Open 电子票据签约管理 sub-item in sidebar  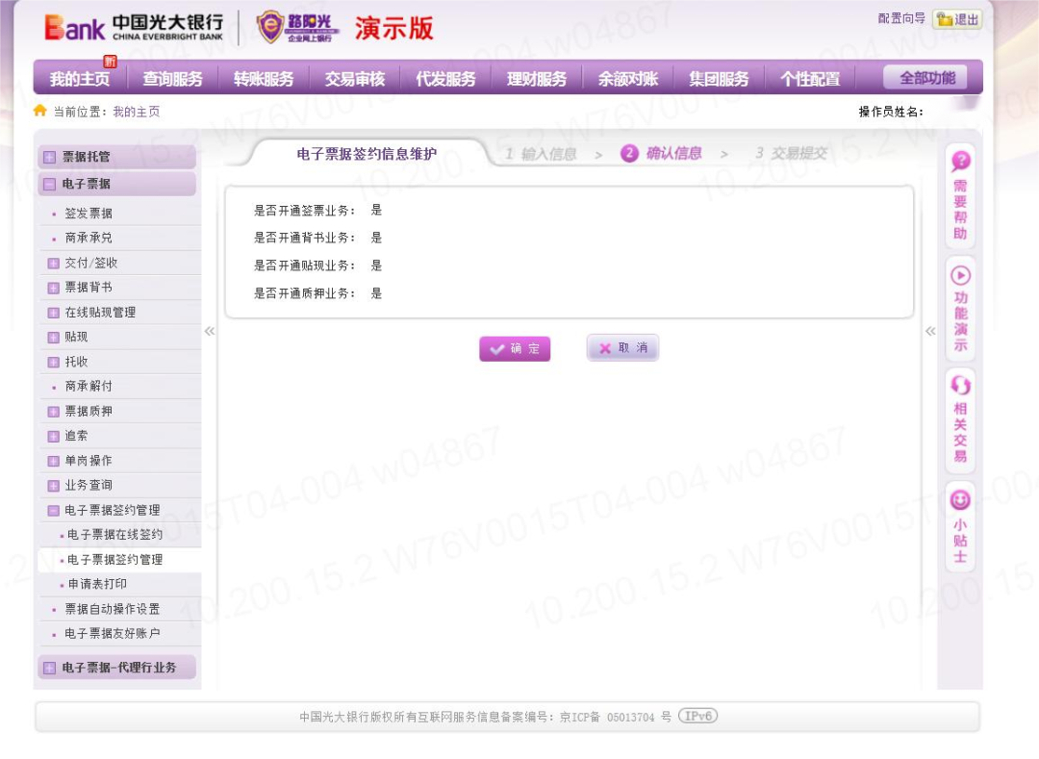[114, 560]
